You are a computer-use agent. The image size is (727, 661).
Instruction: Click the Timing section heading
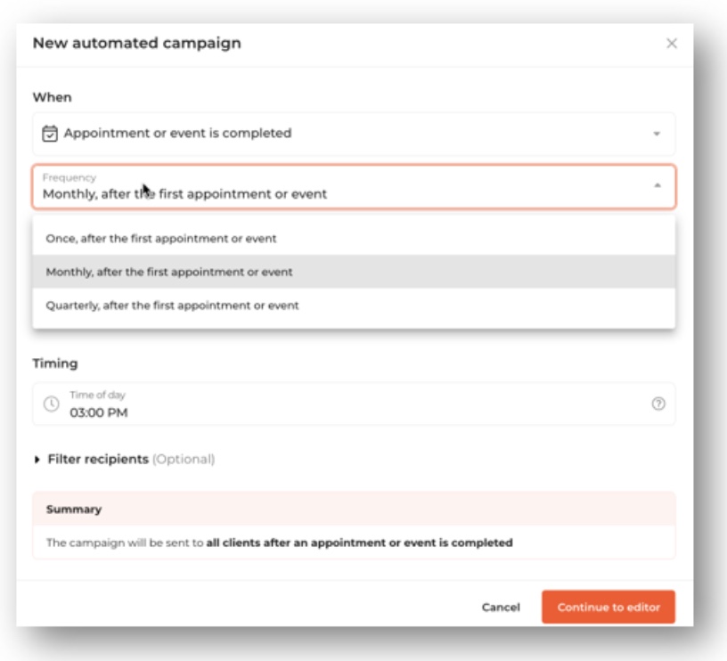click(55, 363)
